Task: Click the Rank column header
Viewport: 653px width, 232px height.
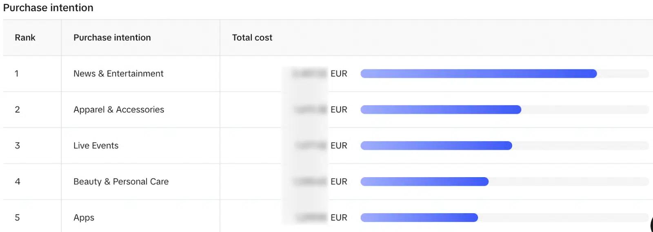Action: (25, 38)
